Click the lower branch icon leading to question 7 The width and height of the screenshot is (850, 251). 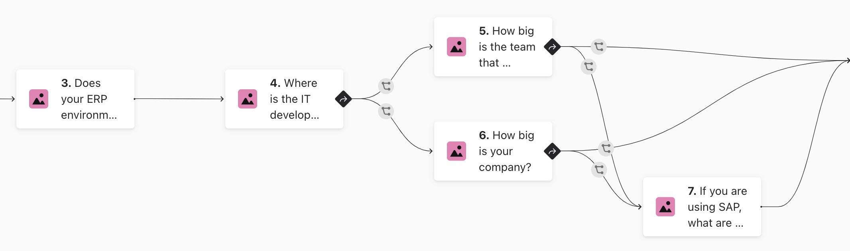click(x=599, y=170)
